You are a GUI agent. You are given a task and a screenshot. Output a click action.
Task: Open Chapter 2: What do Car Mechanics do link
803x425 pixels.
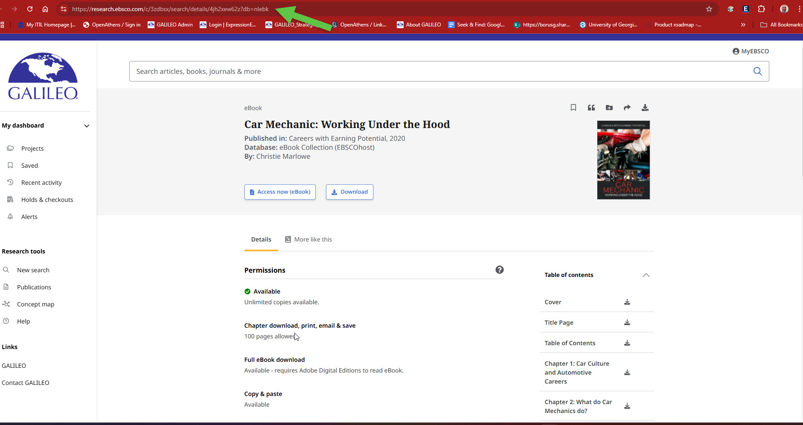tap(578, 406)
